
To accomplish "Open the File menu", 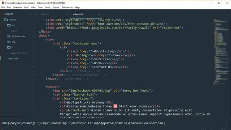I will tap(3, 8).
